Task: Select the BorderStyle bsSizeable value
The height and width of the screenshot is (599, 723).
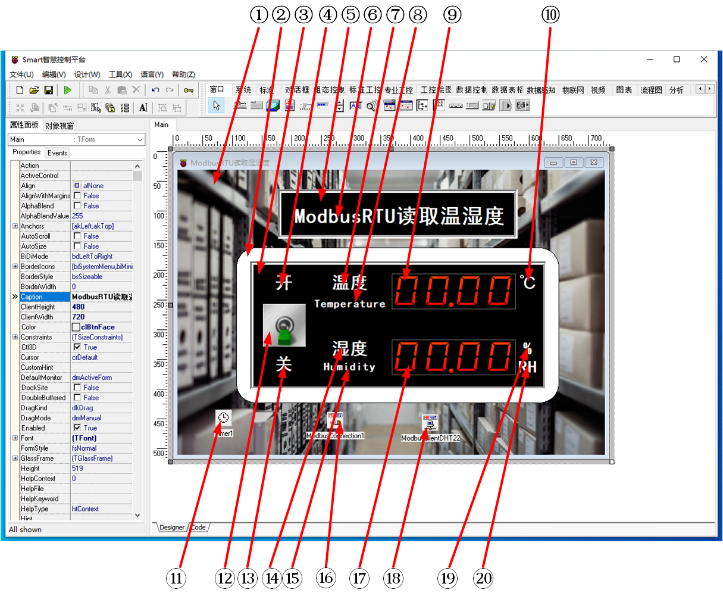Action: click(87, 277)
